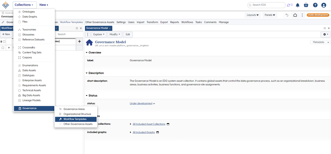Close the Governance Model panel with X
This screenshot has width=331, height=154.
[329, 28]
